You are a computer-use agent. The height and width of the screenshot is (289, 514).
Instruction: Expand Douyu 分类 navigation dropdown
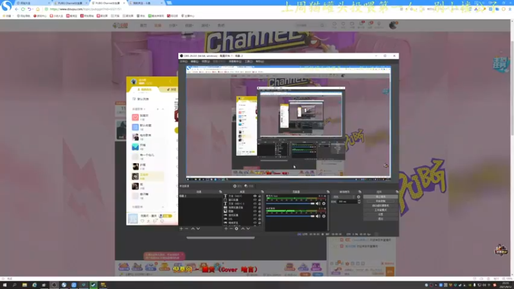[173, 25]
